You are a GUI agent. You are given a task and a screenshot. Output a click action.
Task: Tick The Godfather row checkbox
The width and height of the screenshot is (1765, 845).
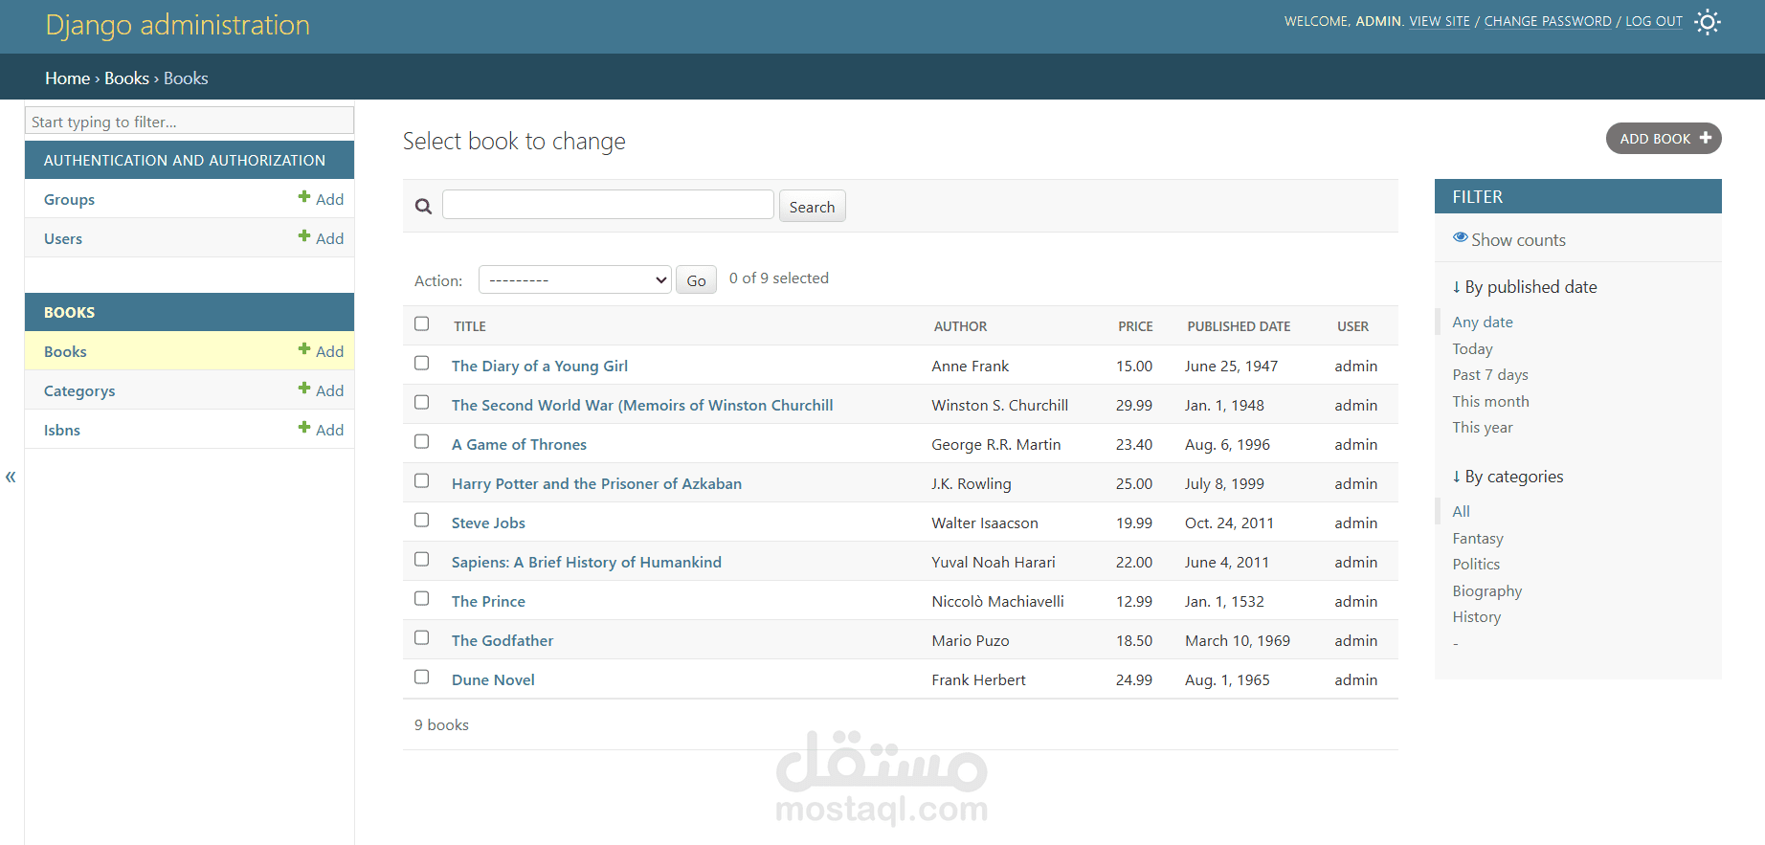(421, 637)
